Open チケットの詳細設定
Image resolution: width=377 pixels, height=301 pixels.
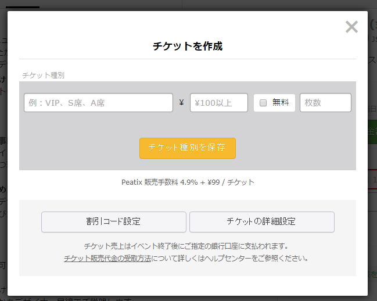pyautogui.click(x=261, y=221)
